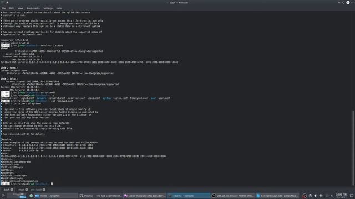Switch to the first bash terminal tab
The height and width of the screenshot is (199, 355).
(7, 190)
